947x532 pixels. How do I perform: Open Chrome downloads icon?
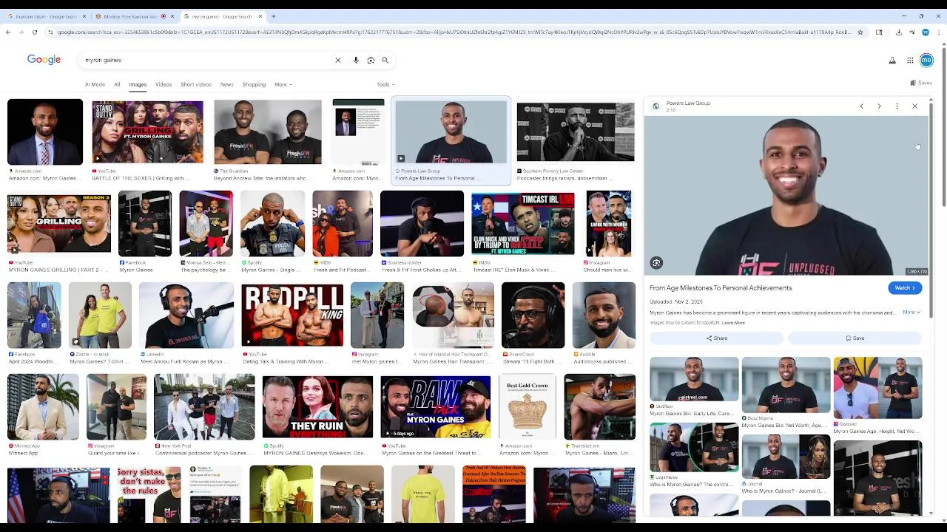[x=898, y=32]
